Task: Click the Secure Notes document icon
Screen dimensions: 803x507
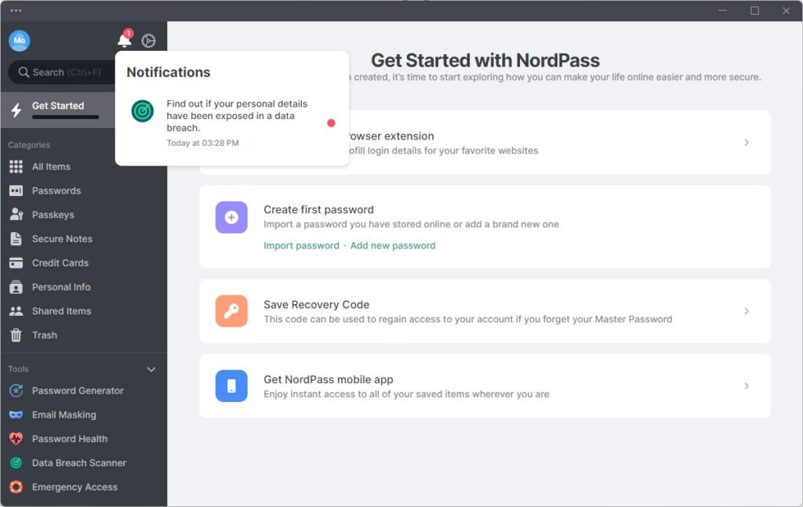Action: [16, 238]
